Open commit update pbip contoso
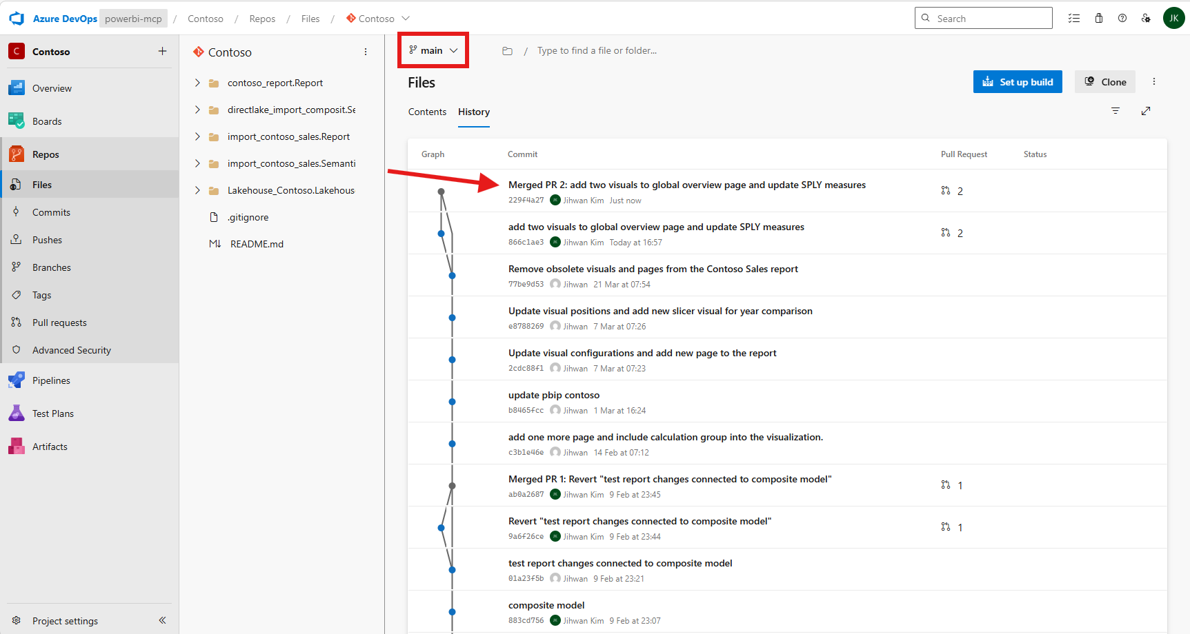Screen dimensions: 1190x634 tap(554, 395)
